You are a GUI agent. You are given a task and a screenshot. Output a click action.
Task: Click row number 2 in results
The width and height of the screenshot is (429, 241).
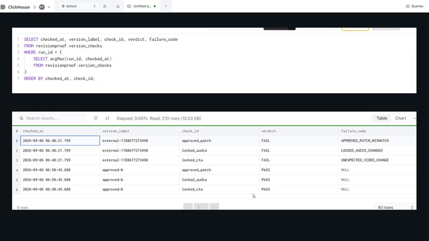pos(16,151)
